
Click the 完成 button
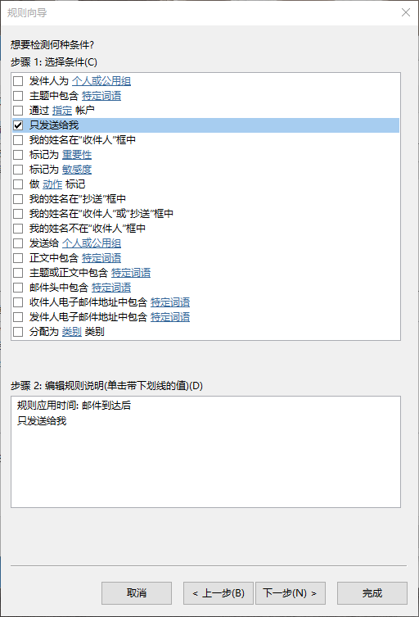click(372, 593)
